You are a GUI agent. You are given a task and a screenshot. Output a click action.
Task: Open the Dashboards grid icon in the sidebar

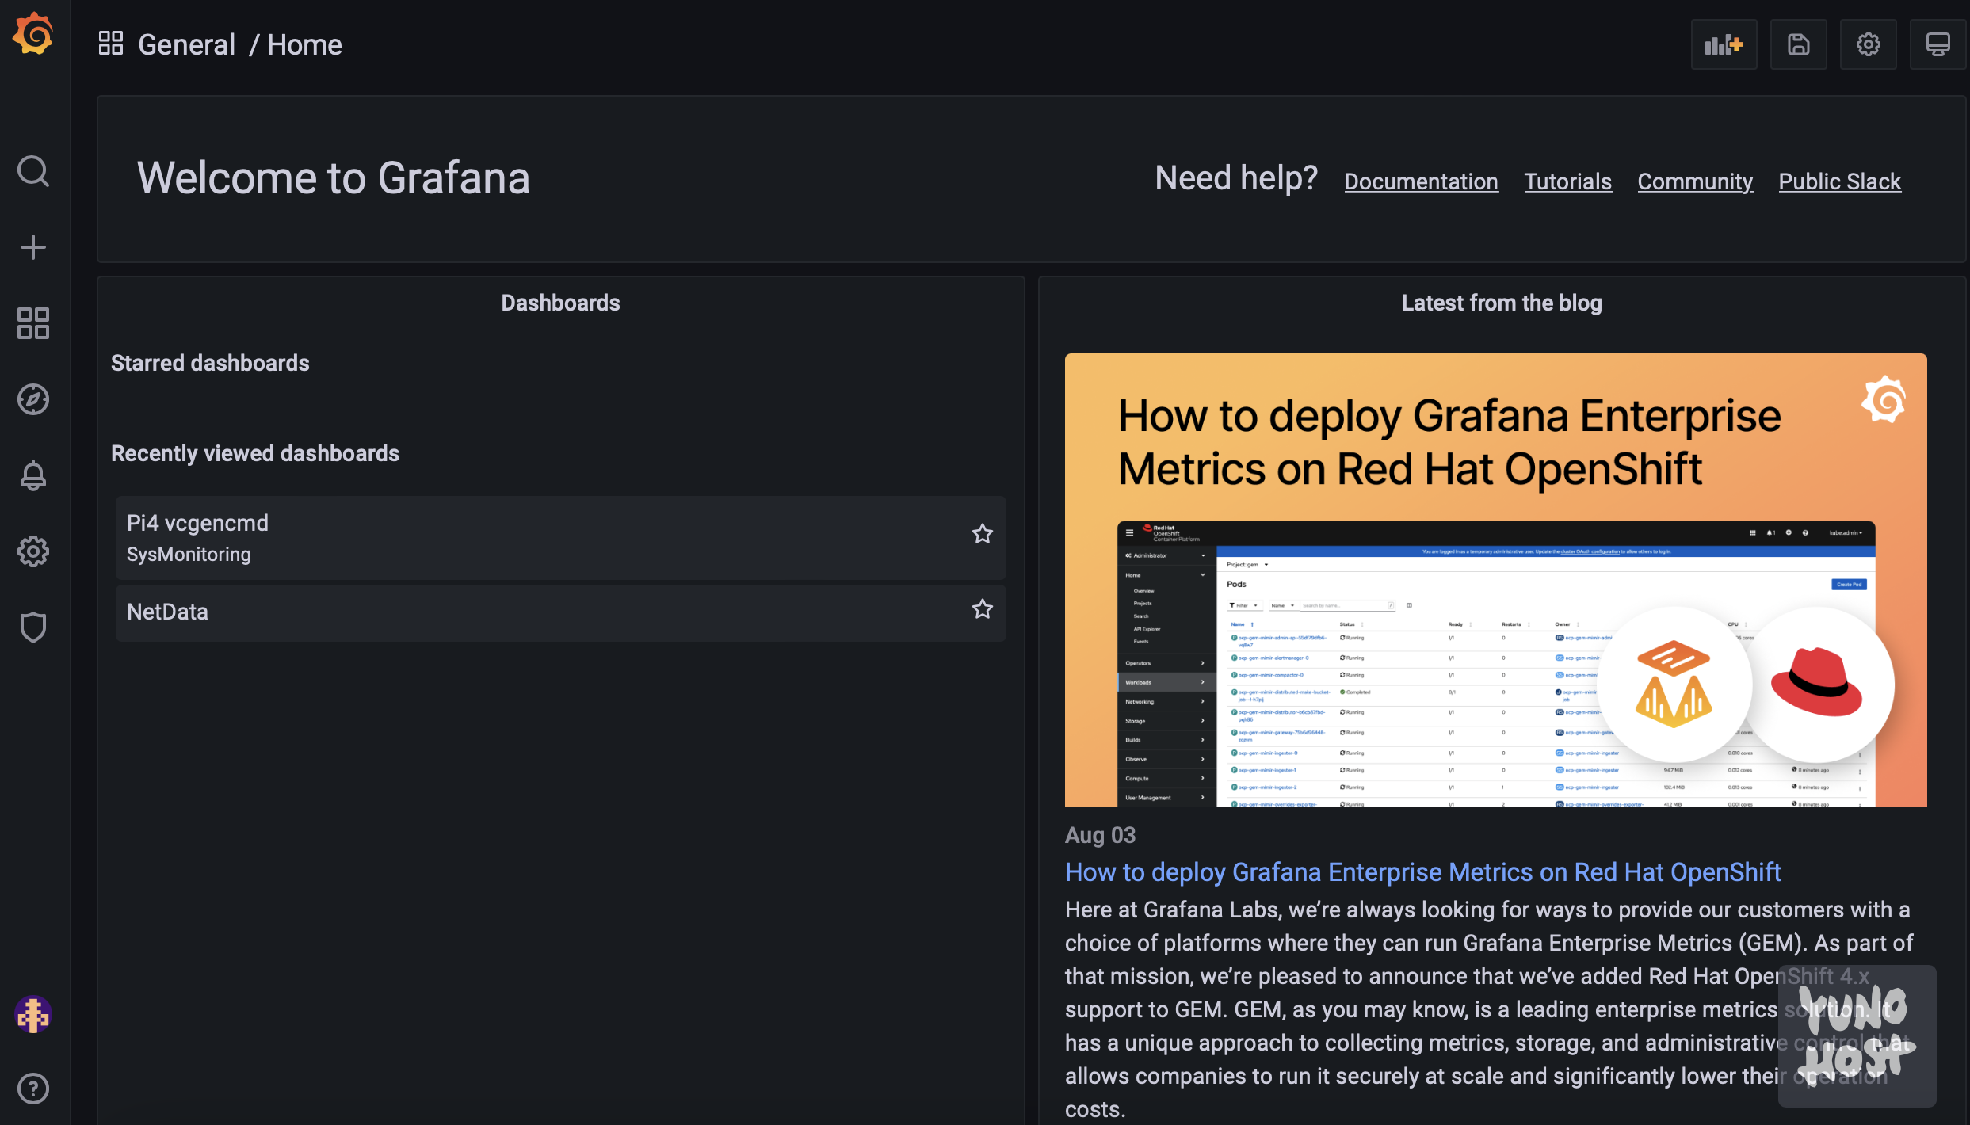pyautogui.click(x=33, y=323)
